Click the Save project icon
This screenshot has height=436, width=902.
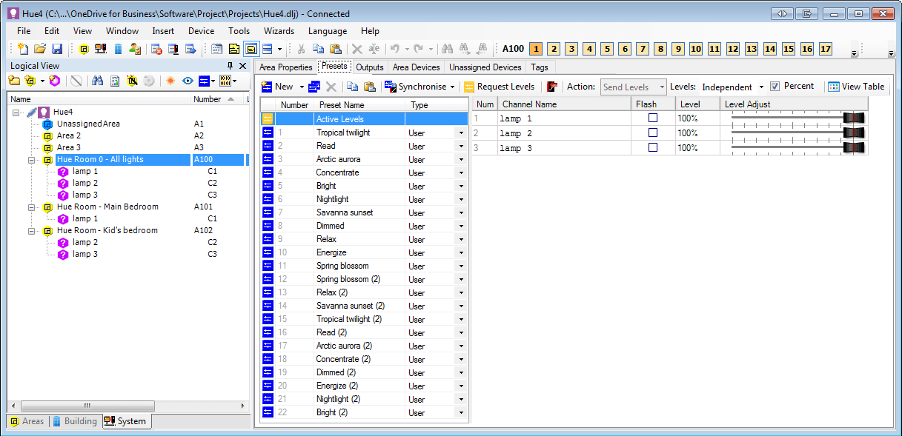[x=56, y=49]
